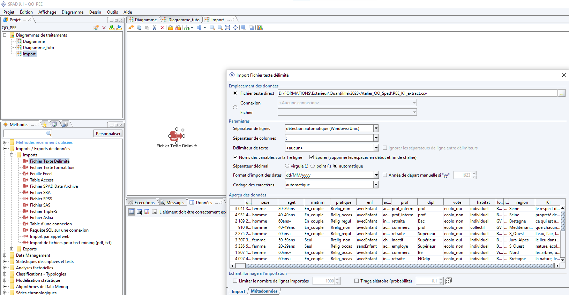Click the yellow padlock lock icon
Image resolution: width=569 pixels, height=295 pixels.
coord(170,28)
